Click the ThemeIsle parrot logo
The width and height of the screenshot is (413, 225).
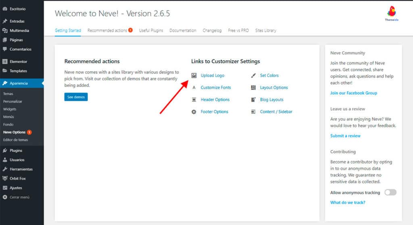392,13
